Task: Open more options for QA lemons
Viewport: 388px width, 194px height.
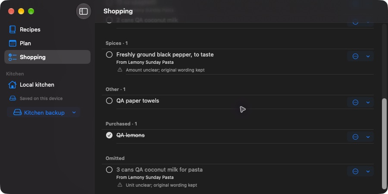Action: (x=355, y=137)
